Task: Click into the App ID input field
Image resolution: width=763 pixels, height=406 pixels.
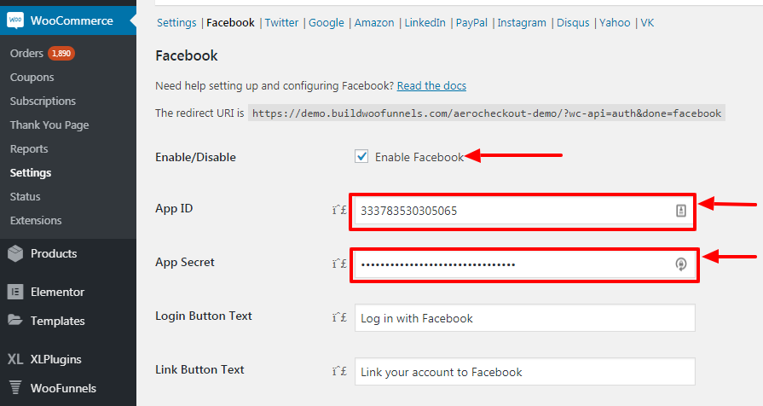Action: [x=524, y=211]
